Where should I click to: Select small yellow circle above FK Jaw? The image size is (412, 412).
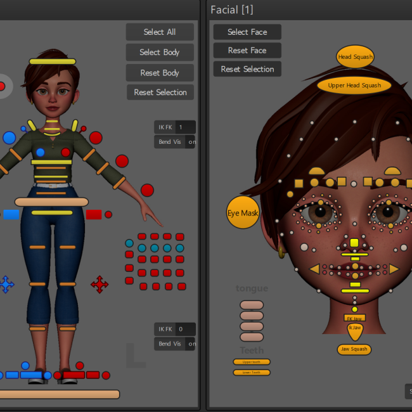point(355,309)
